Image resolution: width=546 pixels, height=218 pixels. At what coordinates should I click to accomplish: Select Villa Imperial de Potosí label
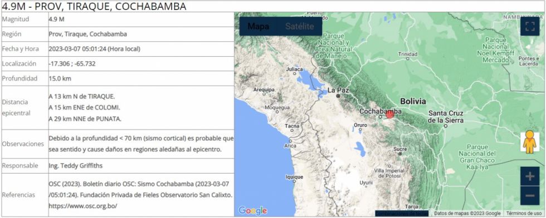coord(389,173)
